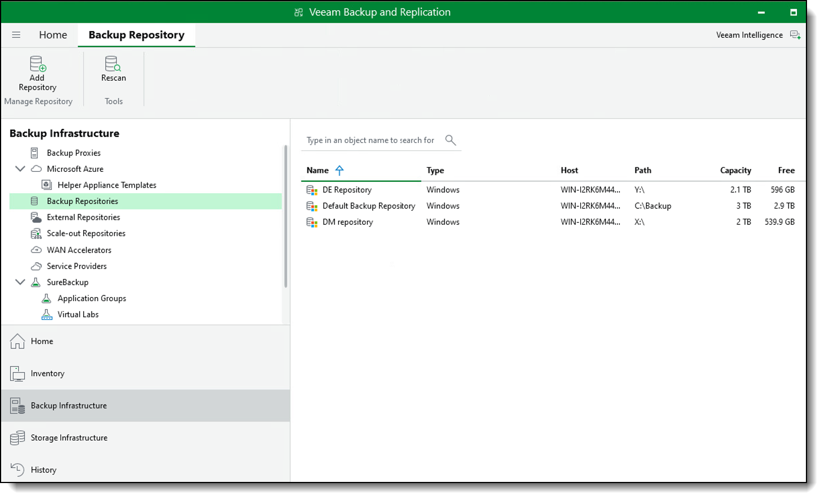The width and height of the screenshot is (824, 500).
Task: Click the SureBackup flask icon
Action: [x=36, y=282]
